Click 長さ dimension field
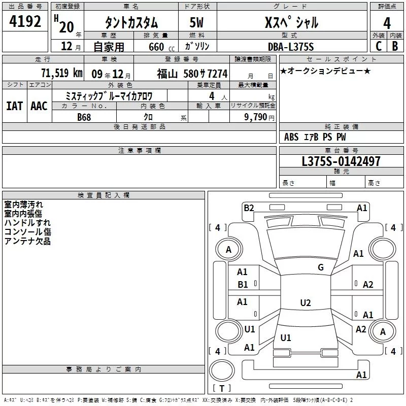The width and height of the screenshot is (406, 406). [x=303, y=183]
